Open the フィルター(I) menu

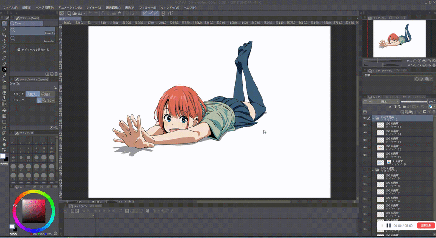coord(148,8)
